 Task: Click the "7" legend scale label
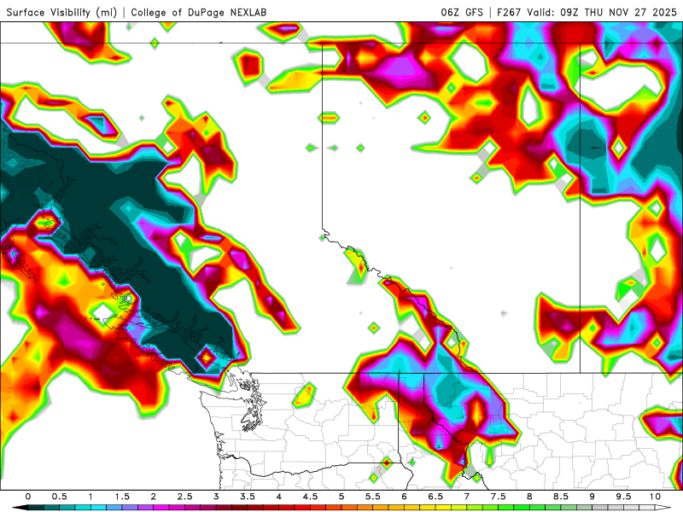pos(467,497)
